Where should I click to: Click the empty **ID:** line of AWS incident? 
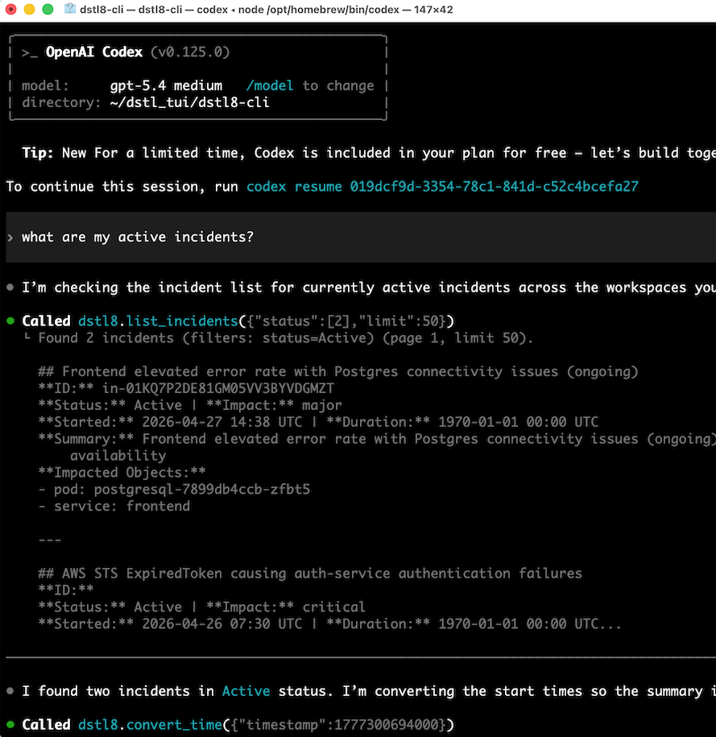(x=66, y=590)
